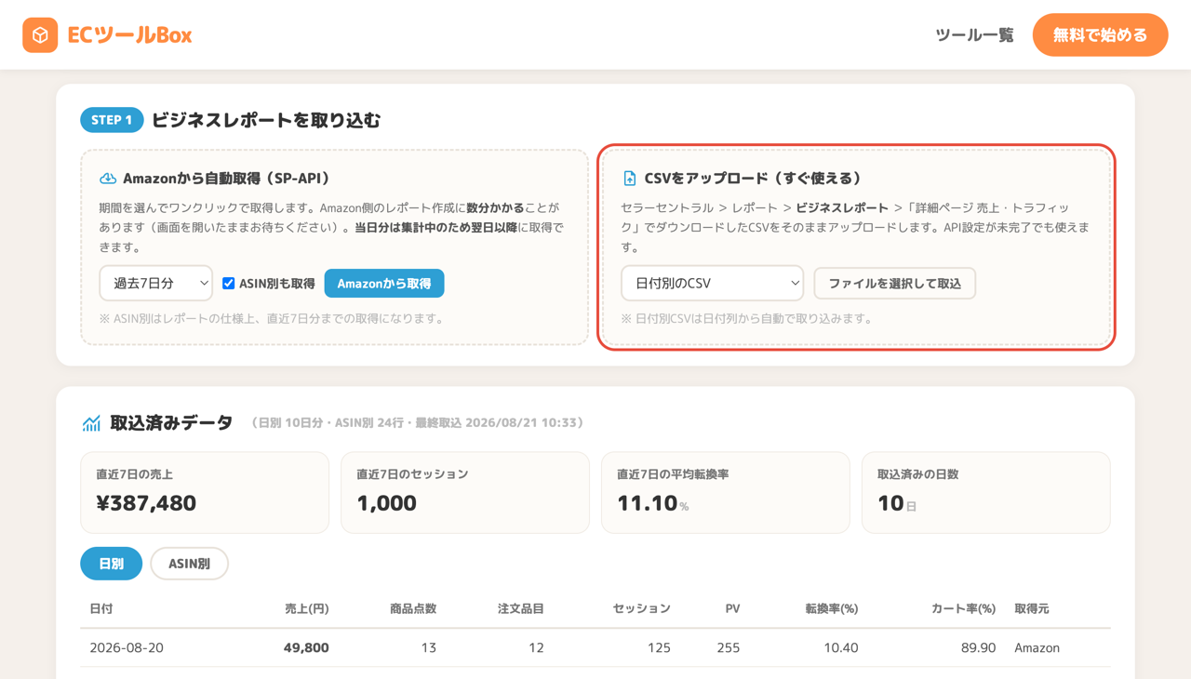Open ツール一覧 in the header
The height and width of the screenshot is (679, 1191).
(974, 35)
